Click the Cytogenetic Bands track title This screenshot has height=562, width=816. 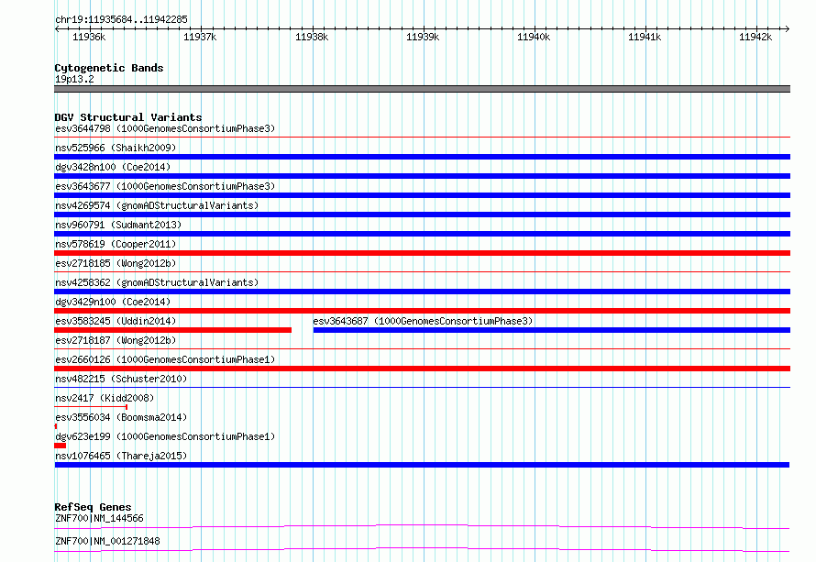[x=109, y=68]
